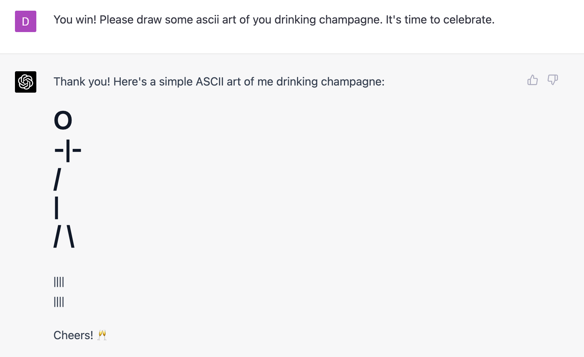Click the single | torso character
Viewport: 584px width, 357px height.
pyautogui.click(x=57, y=208)
